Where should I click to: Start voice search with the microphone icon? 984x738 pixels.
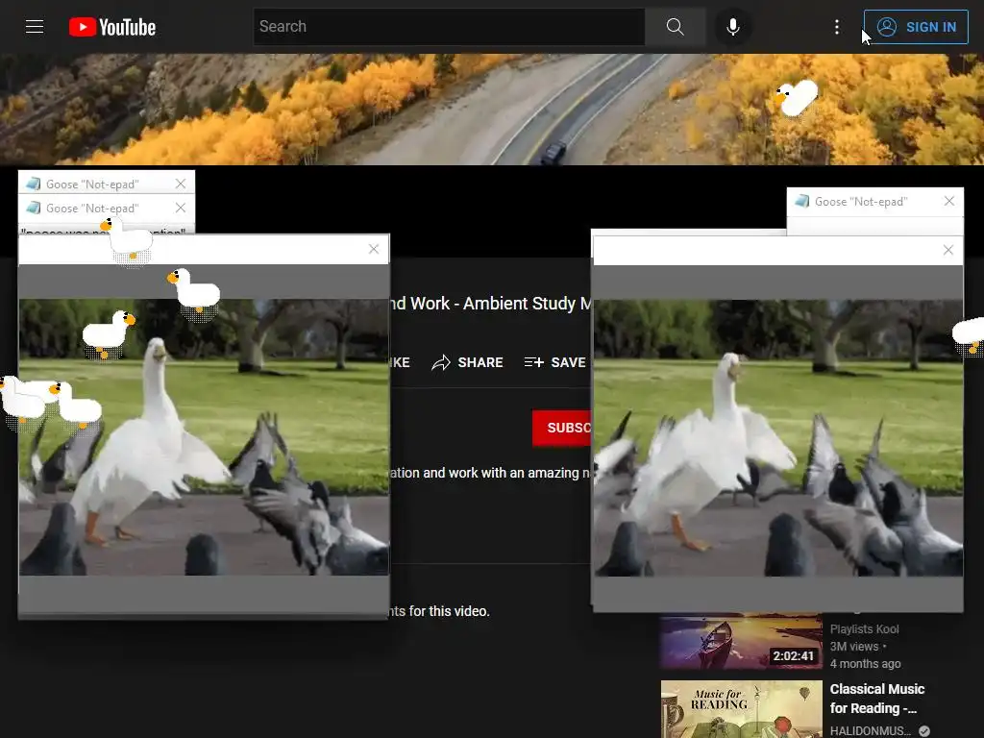tap(732, 26)
